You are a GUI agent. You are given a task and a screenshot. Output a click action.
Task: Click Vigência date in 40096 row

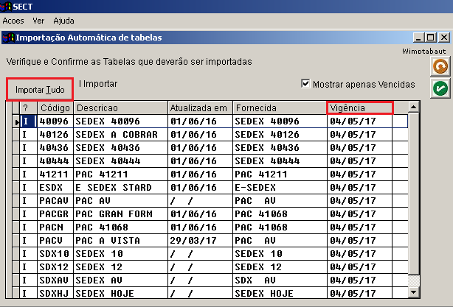tap(360, 121)
